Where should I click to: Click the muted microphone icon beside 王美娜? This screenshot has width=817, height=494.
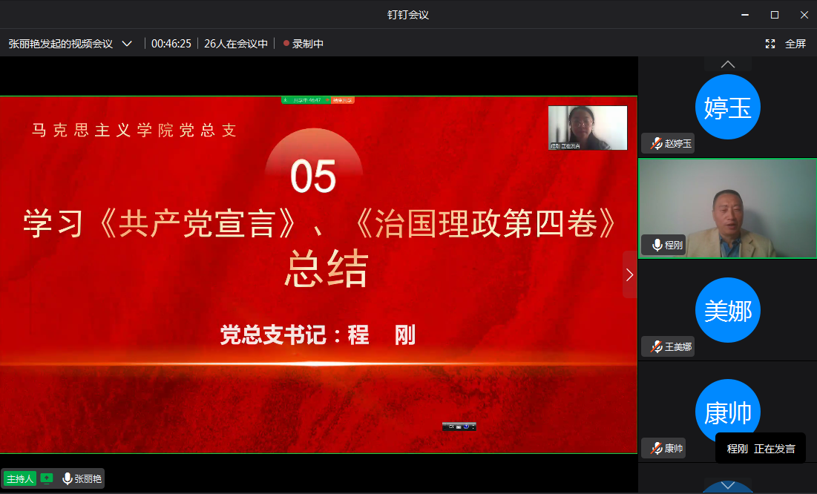(x=656, y=346)
